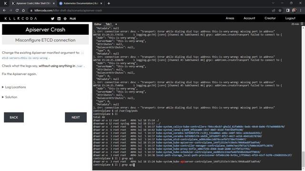Click the community icon next to PLUS

(x=65, y=19)
